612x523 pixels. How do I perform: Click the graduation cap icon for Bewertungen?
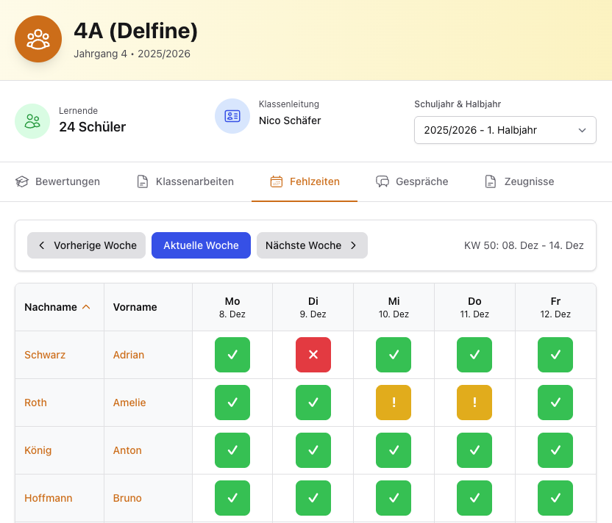coord(22,181)
